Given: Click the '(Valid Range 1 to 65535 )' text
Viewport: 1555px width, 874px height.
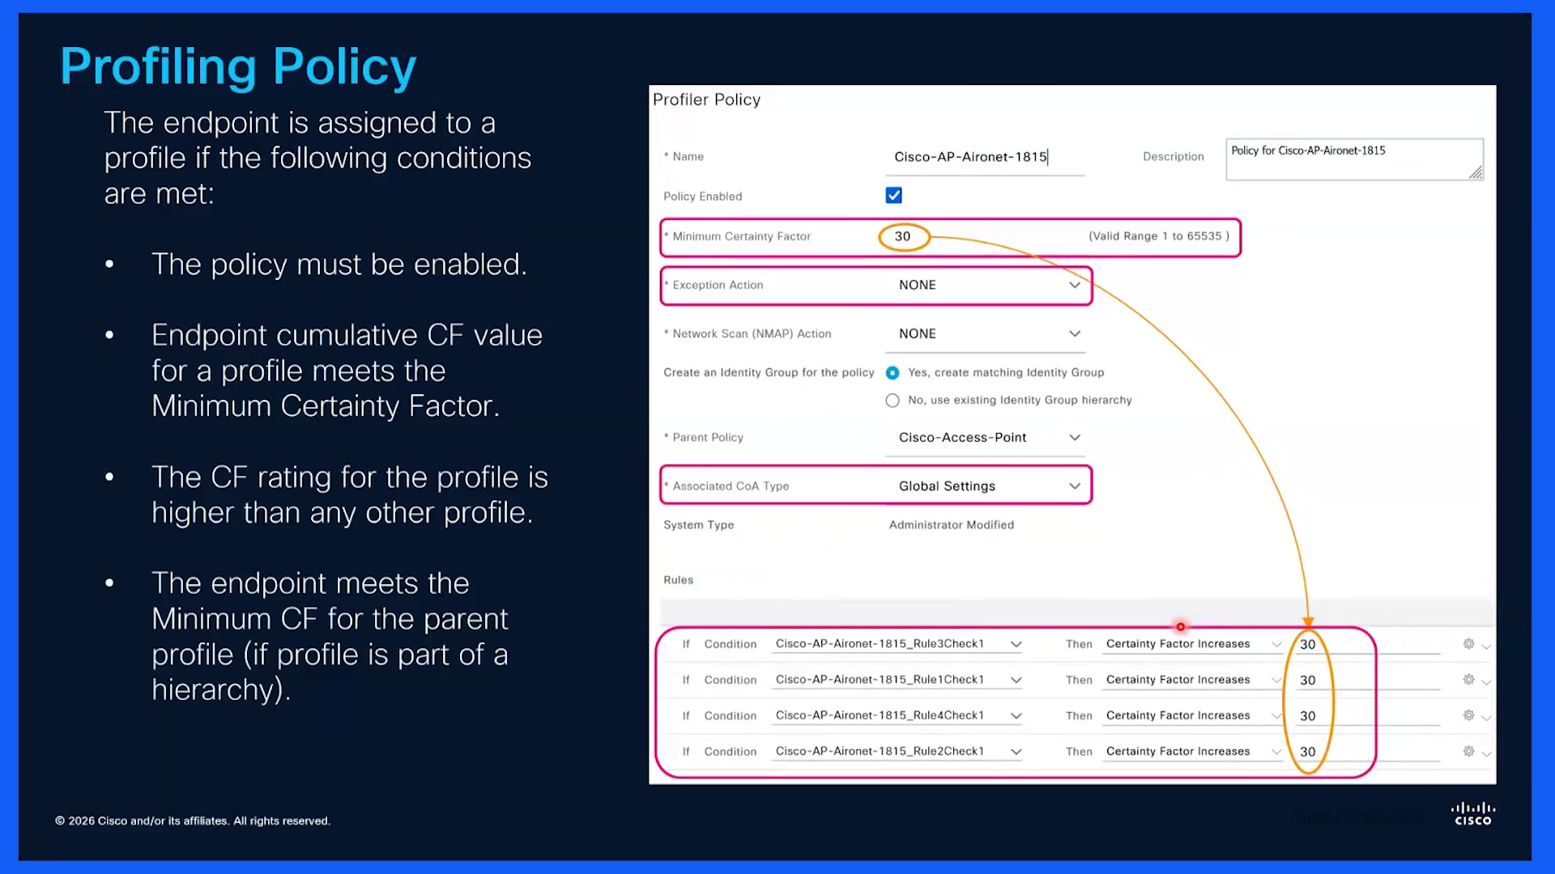Looking at the screenshot, I should pos(1158,236).
